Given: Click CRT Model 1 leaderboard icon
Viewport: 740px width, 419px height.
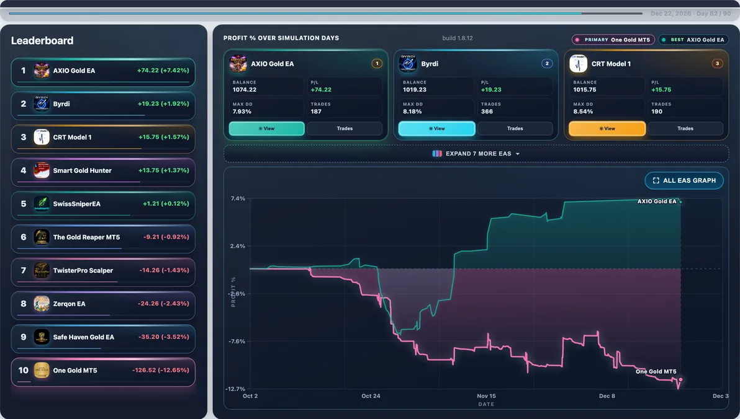Looking at the screenshot, I should (x=42, y=137).
